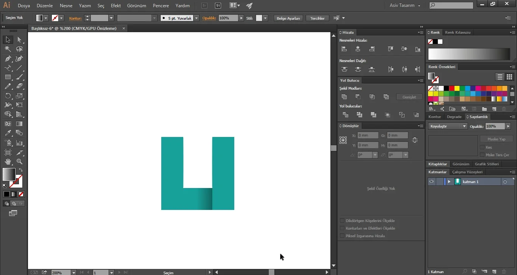Select the Rotate tool
517x275 pixels.
point(8,96)
